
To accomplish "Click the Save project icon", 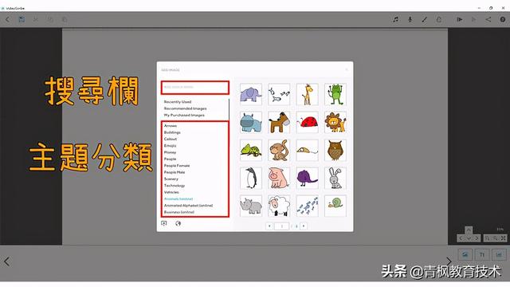I will tap(22, 19).
